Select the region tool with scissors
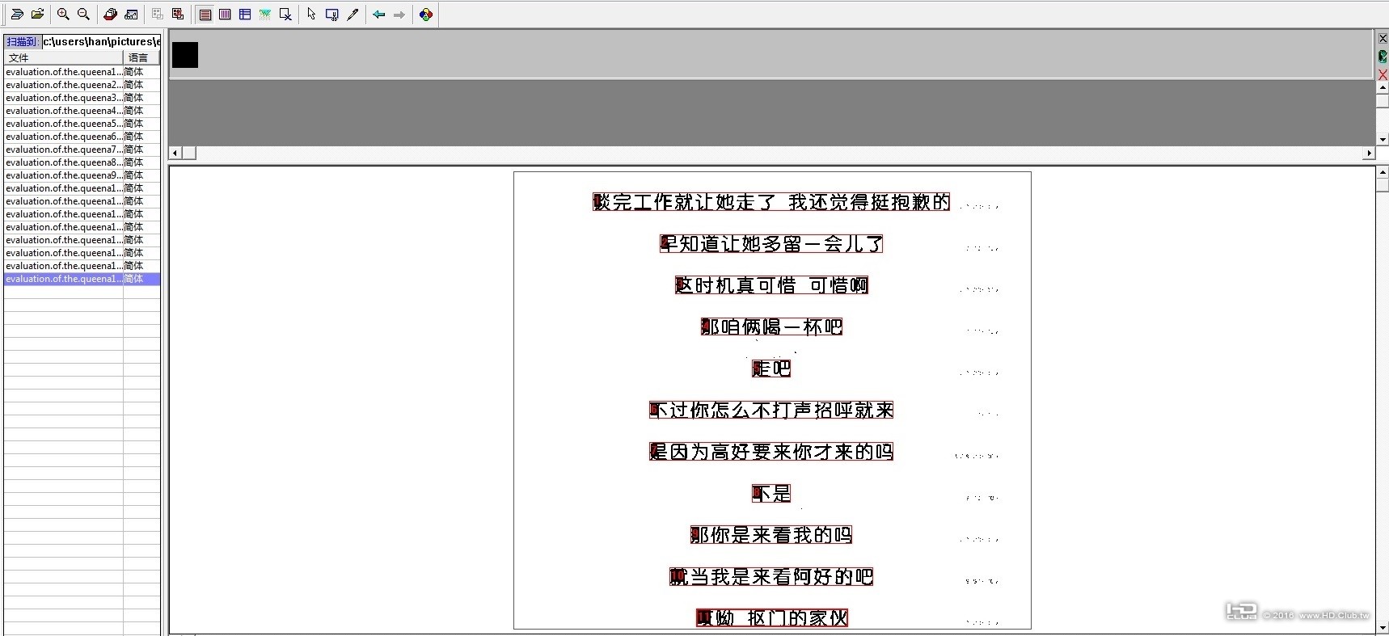Viewport: 1389px width, 636px height. coord(332,15)
